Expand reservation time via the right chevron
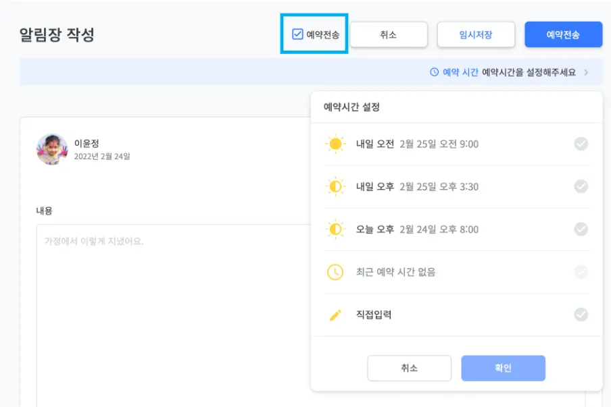Image resolution: width=611 pixels, height=407 pixels. pyautogui.click(x=586, y=72)
